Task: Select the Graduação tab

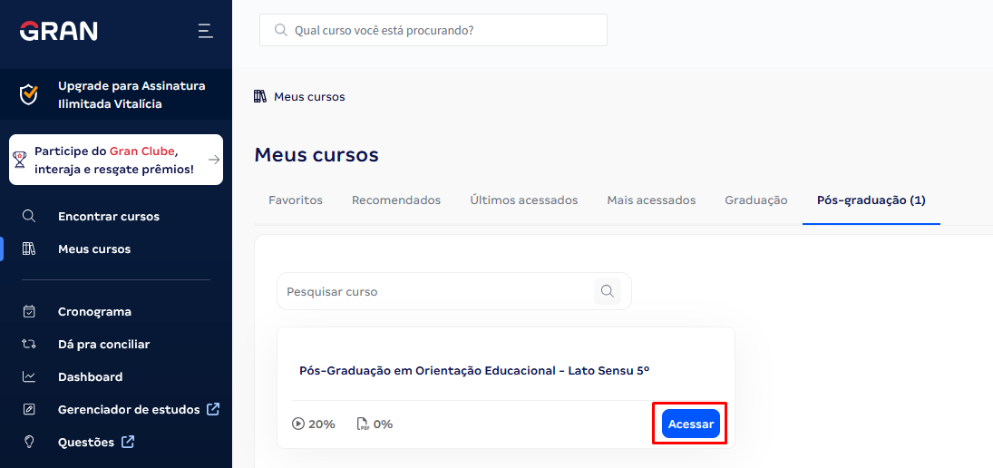Action: click(x=756, y=200)
